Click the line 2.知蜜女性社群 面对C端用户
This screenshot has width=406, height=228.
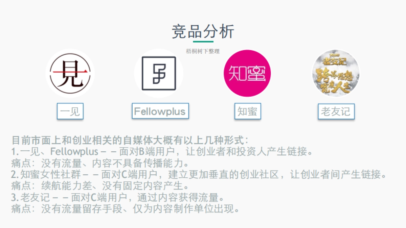199,174
